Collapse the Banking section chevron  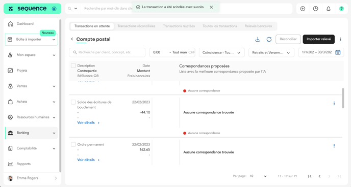(54, 133)
